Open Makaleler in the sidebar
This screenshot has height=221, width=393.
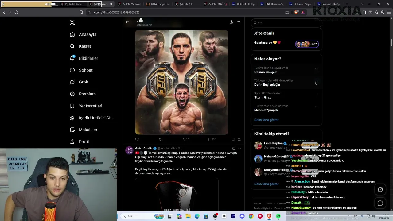pyautogui.click(x=84, y=130)
